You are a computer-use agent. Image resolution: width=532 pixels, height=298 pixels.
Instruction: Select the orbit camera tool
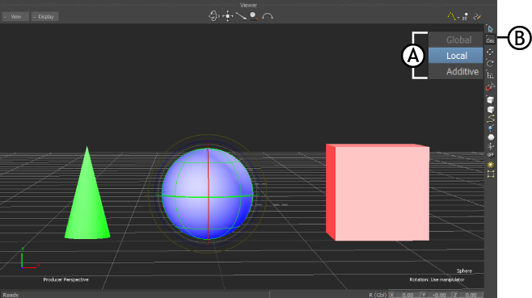click(x=213, y=16)
